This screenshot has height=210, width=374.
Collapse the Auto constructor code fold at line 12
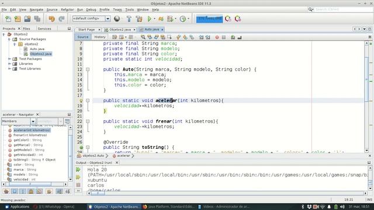point(88,69)
